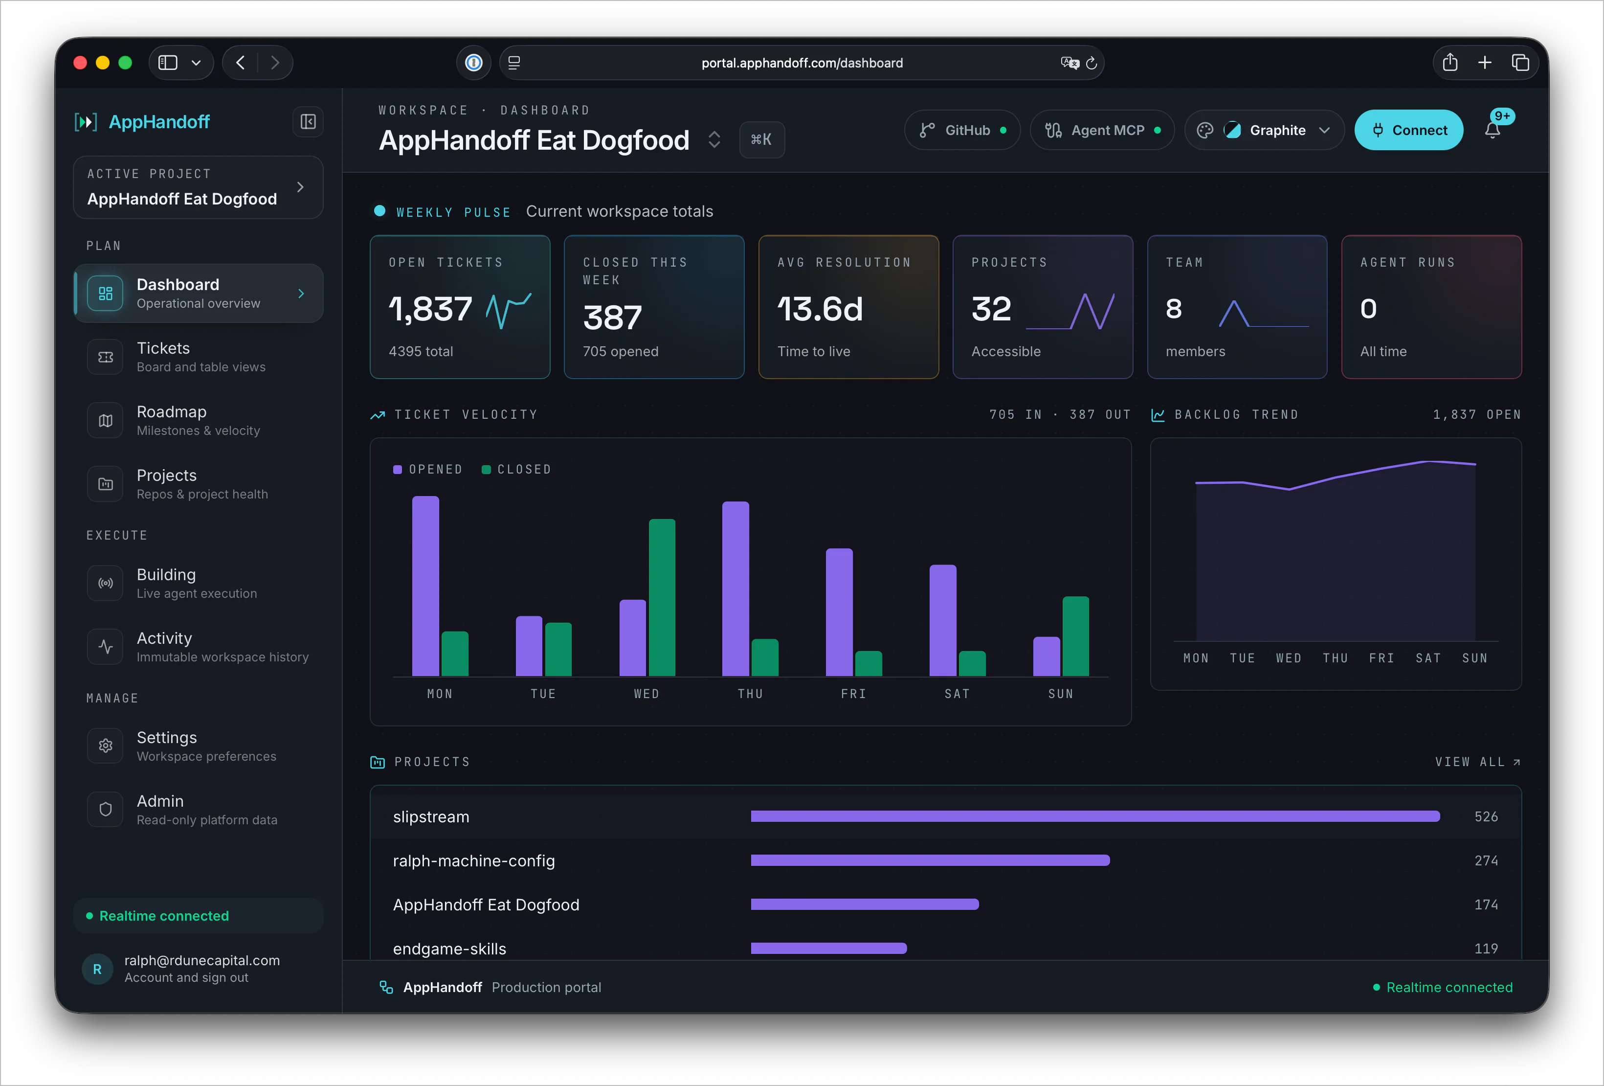Viewport: 1604px width, 1086px height.
Task: Open the Graphite theme dropdown
Action: [x=1265, y=131]
